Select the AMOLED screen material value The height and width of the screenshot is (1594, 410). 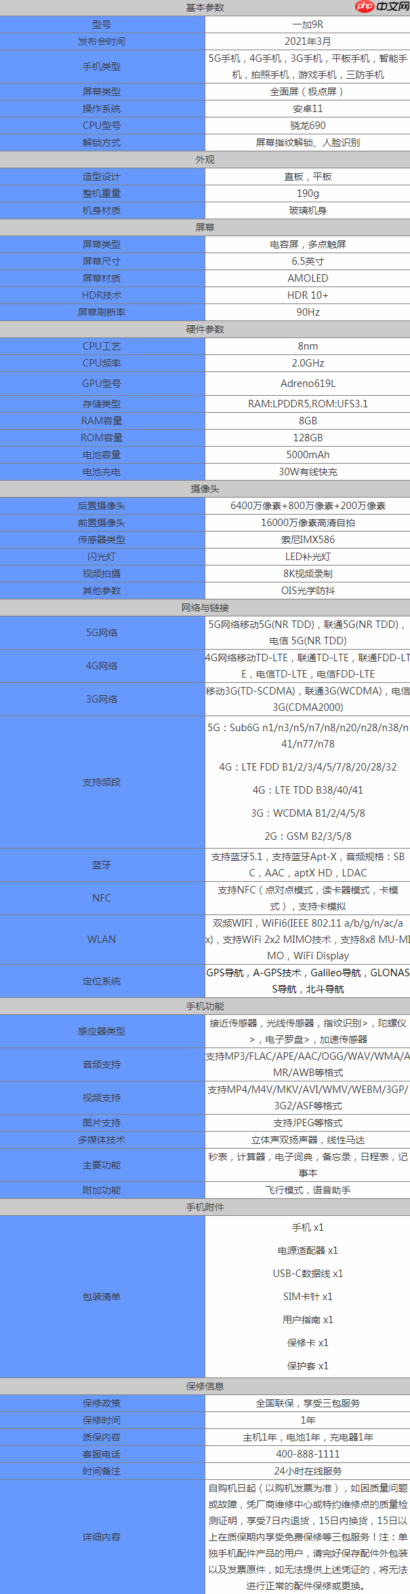pyautogui.click(x=308, y=278)
